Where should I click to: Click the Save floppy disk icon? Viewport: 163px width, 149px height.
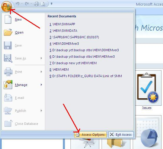tap(8, 45)
